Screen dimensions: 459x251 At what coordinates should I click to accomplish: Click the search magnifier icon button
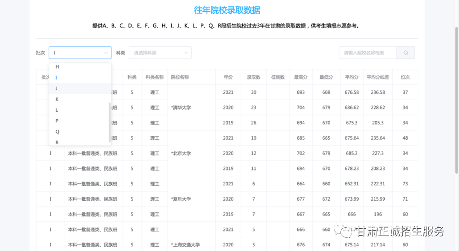(405, 53)
